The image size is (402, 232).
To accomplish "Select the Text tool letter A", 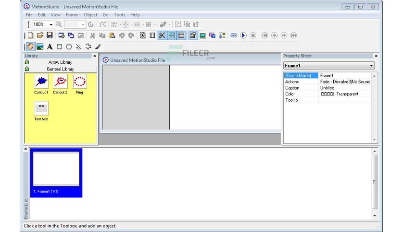I will [50, 46].
